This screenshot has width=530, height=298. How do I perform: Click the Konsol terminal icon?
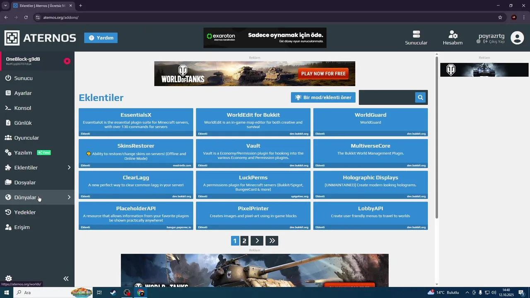(8, 108)
